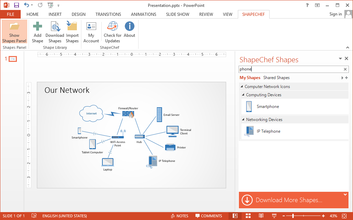Open the VIEW tab
Screen dimensions: 353x220
[x=228, y=14]
